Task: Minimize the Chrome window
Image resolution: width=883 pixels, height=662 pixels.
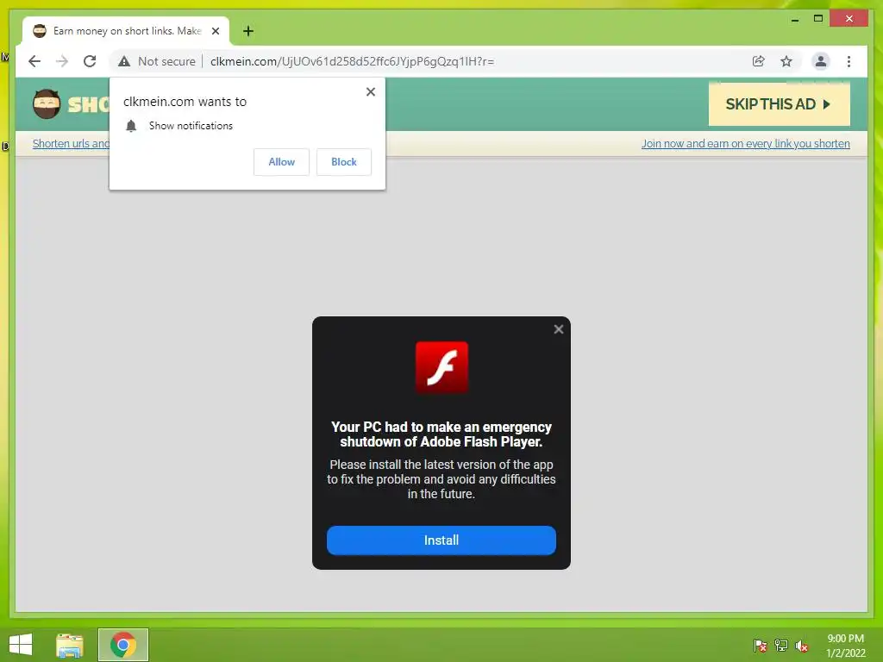Action: (794, 19)
